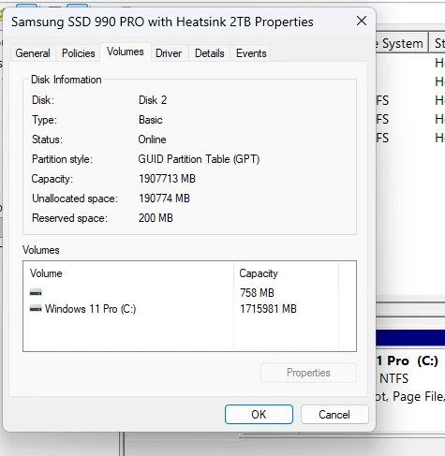
Task: Click the dark blue partition bar in Disk Management
Action: [x=410, y=338]
